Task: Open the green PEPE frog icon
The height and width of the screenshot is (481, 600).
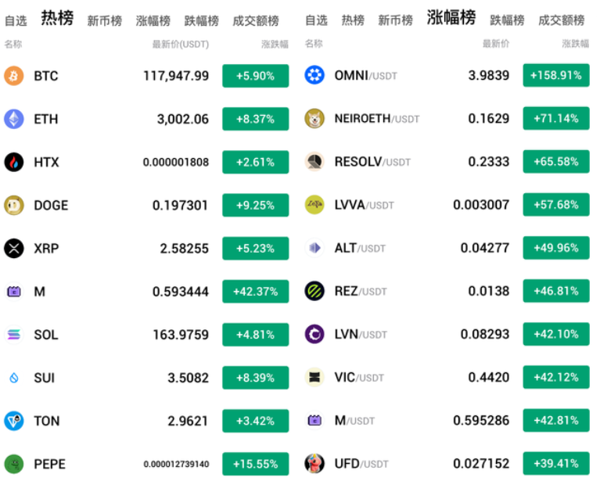Action: click(14, 464)
